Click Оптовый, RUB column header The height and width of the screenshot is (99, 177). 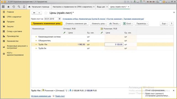[81, 29]
